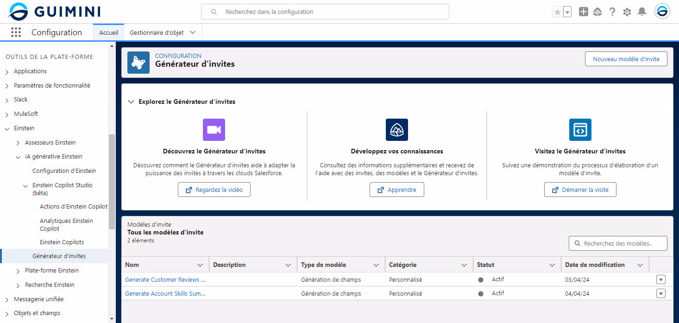Click the sidebar vertical scrollbar thumb

[112, 182]
